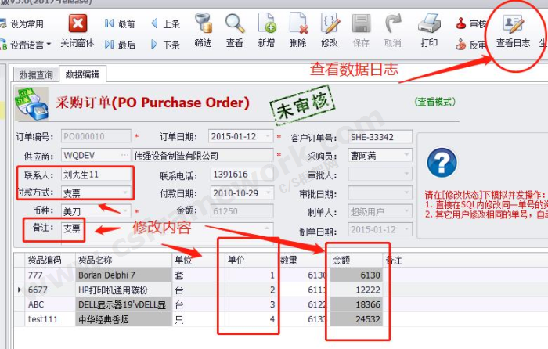This screenshot has width=548, height=349.
Task: Delete the record using 删除 icon
Action: pyautogui.click(x=297, y=24)
